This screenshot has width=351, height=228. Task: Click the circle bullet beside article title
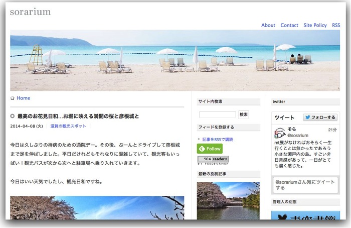pos(13,116)
